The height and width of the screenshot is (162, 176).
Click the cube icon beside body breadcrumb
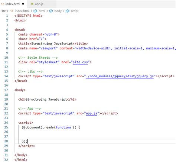point(51,11)
